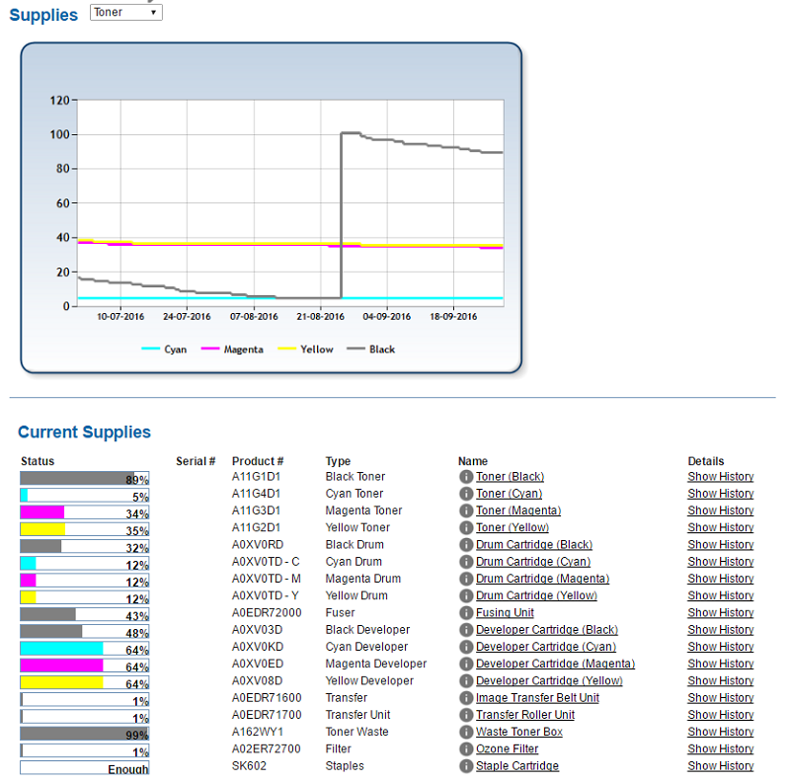Show History for Fuser row
This screenshot has height=784, width=790.
721,613
